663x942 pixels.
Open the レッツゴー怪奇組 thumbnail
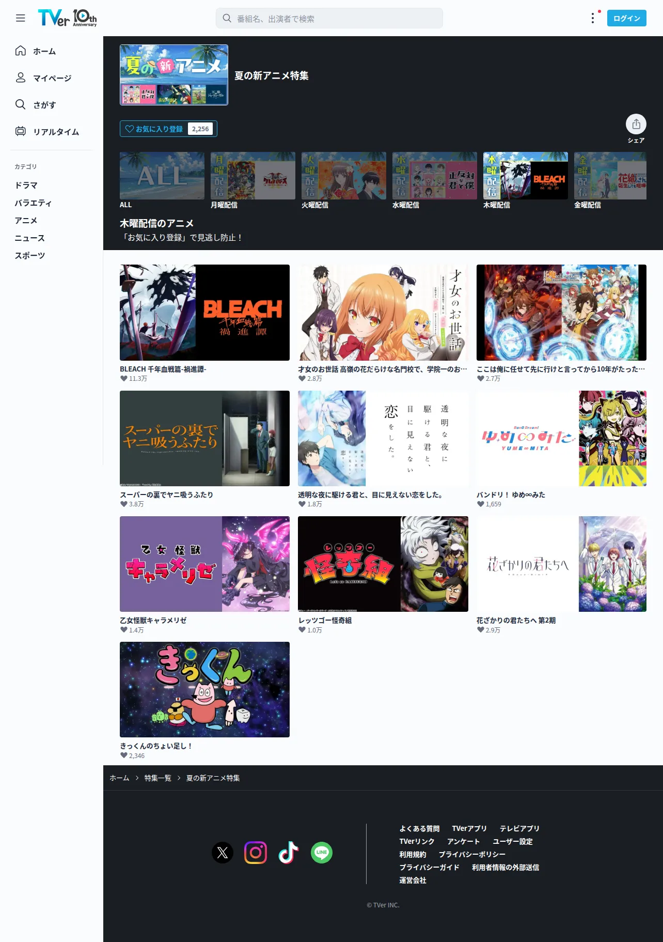[383, 564]
